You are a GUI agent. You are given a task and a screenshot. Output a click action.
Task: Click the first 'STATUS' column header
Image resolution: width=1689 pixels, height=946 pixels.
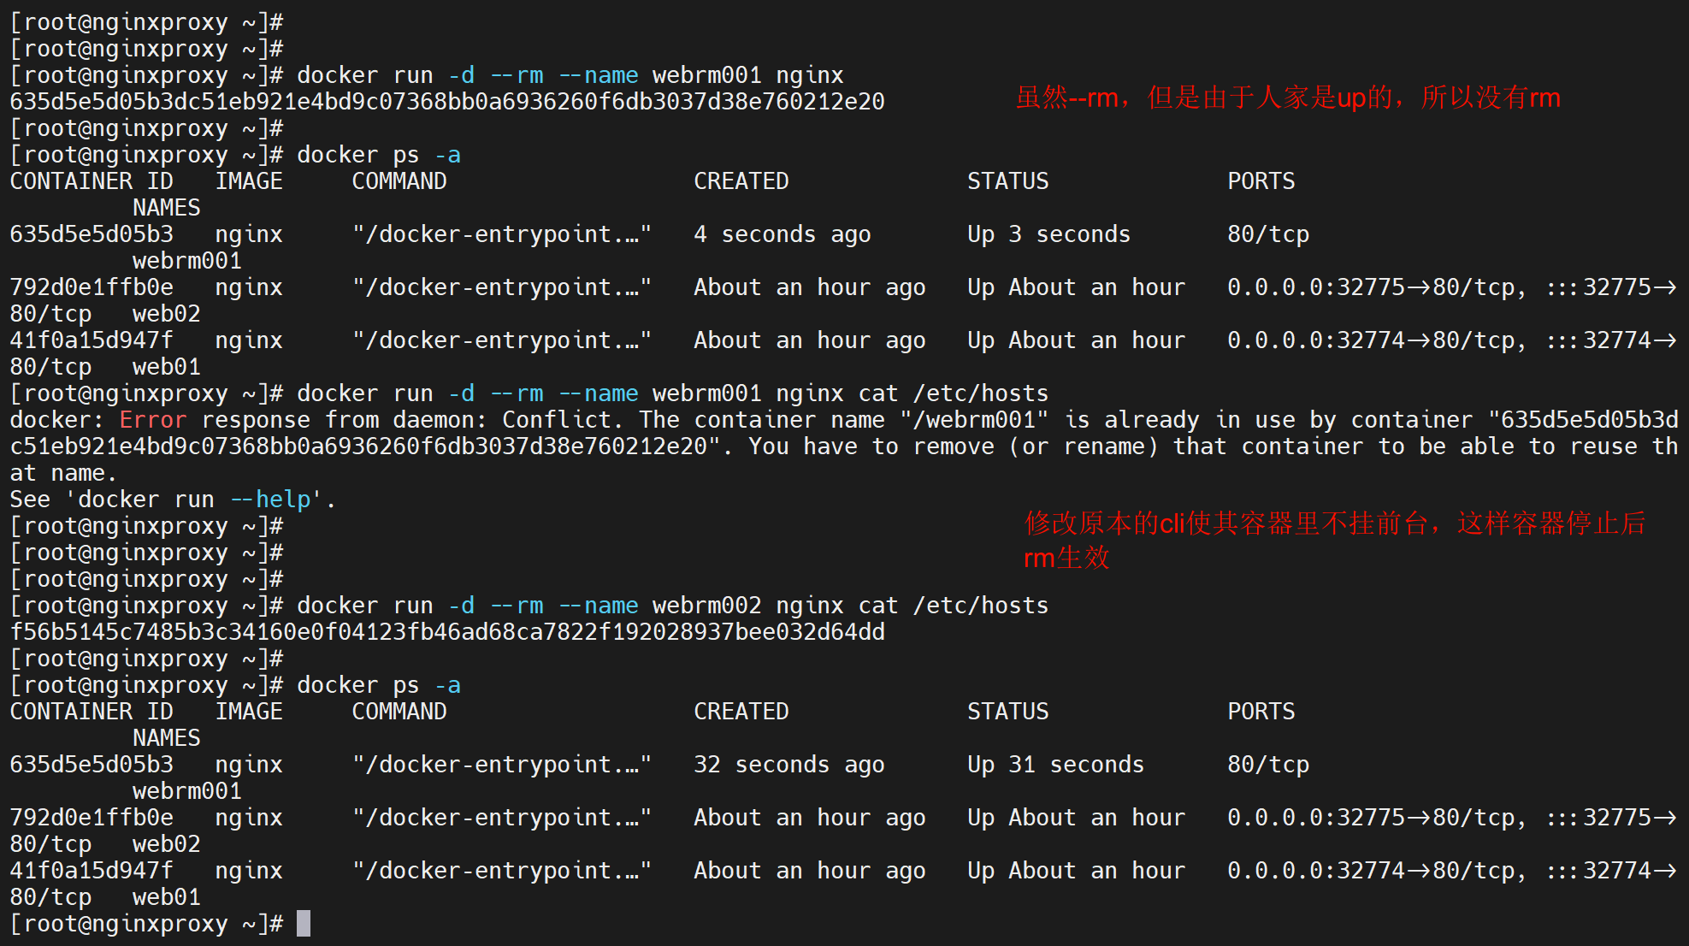[1007, 181]
